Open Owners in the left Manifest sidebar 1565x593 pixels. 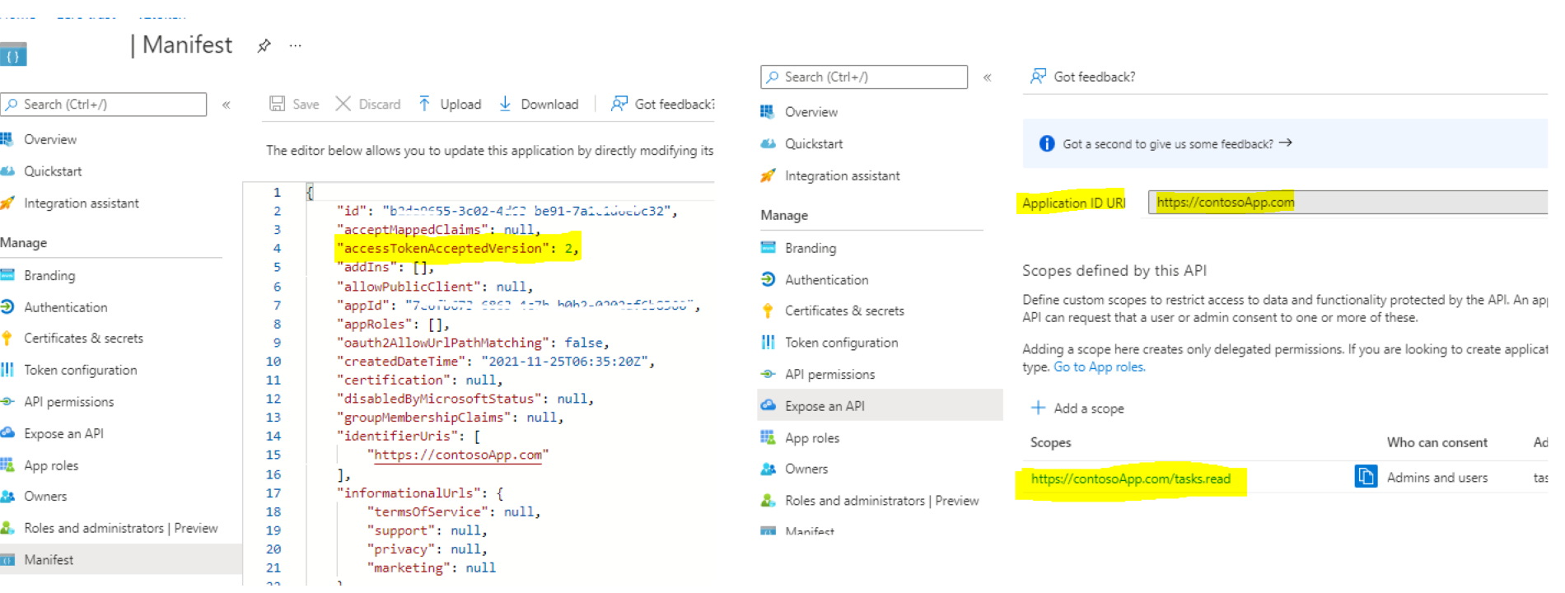(x=45, y=497)
